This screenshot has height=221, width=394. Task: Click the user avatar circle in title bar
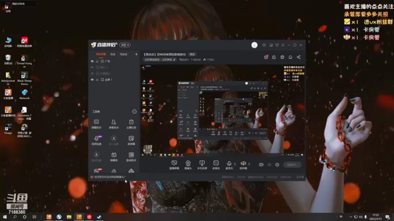[x=254, y=45]
